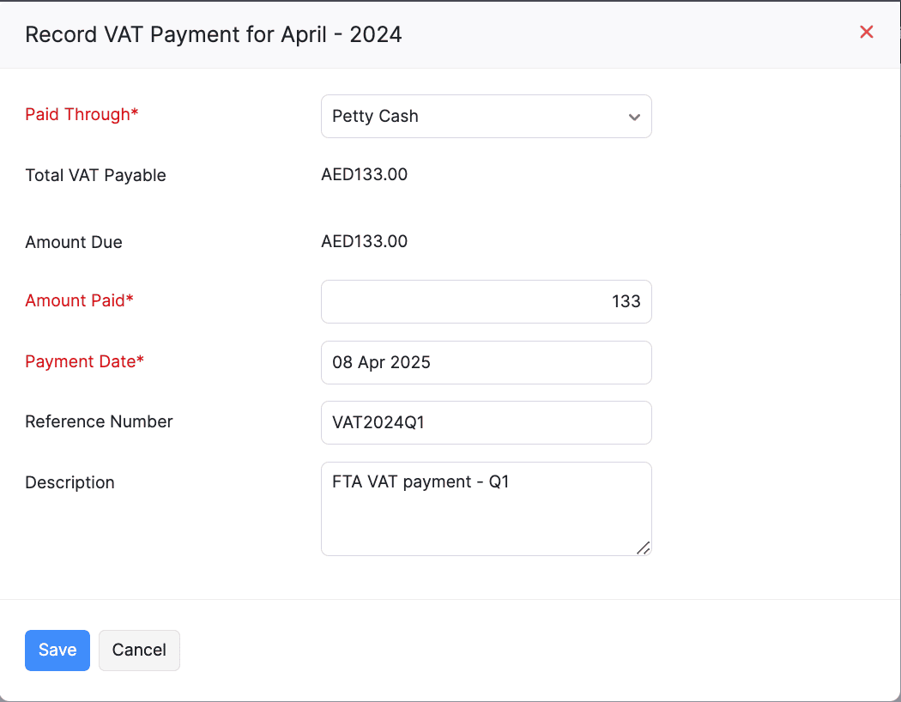This screenshot has width=901, height=702.
Task: Click the value 133 in Amount Paid
Action: 626,301
